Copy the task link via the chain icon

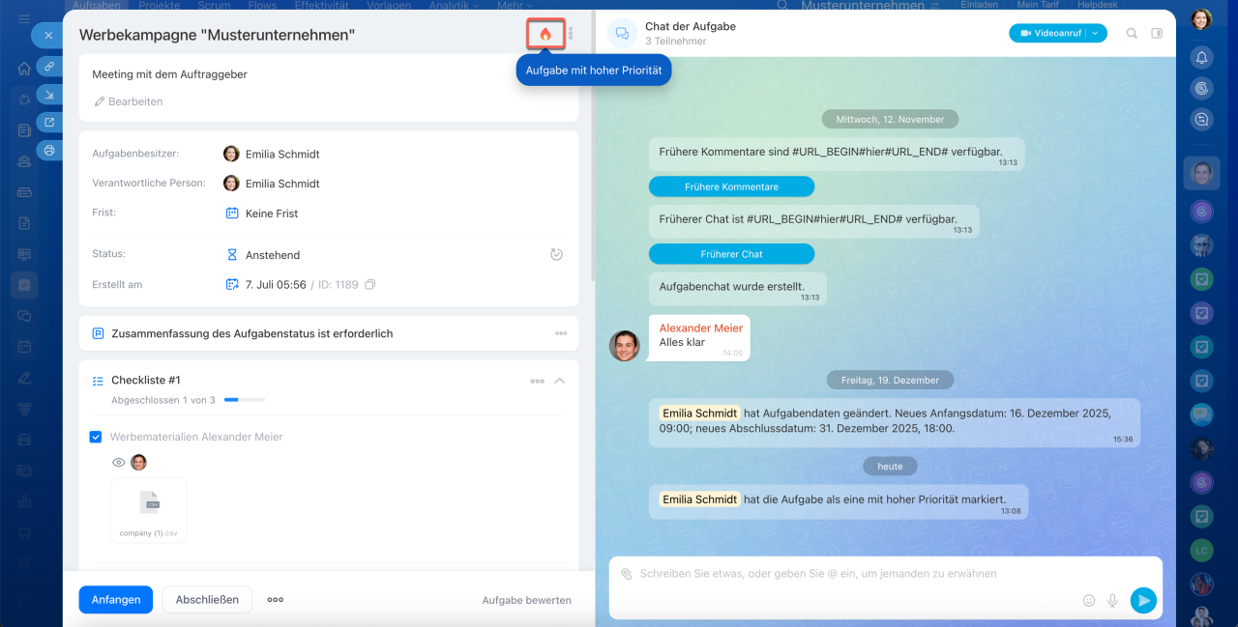pyautogui.click(x=49, y=66)
